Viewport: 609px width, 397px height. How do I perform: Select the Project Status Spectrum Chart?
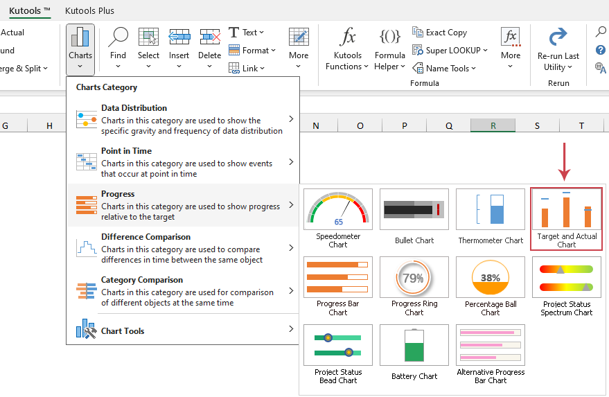567,287
